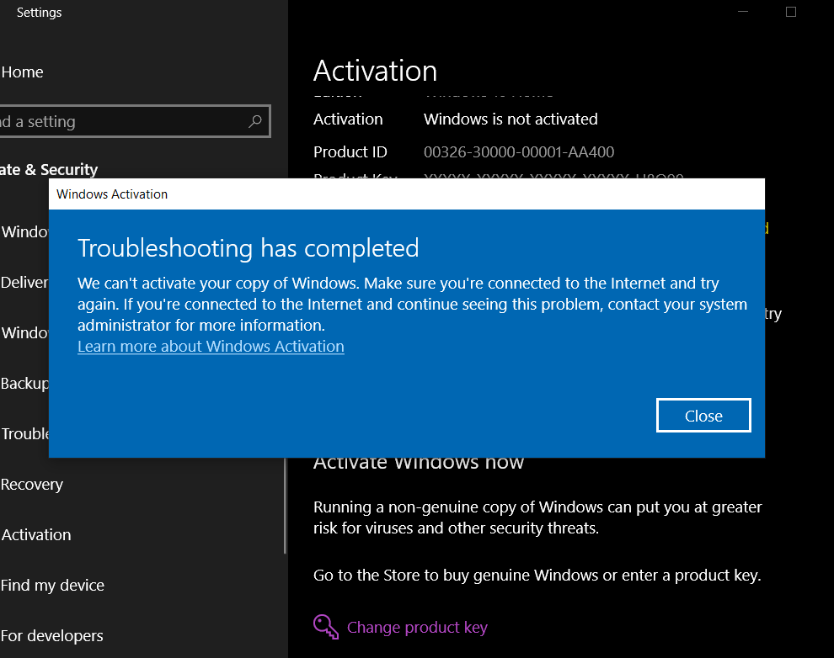Maximize the Settings window
The width and height of the screenshot is (834, 658).
click(x=791, y=12)
